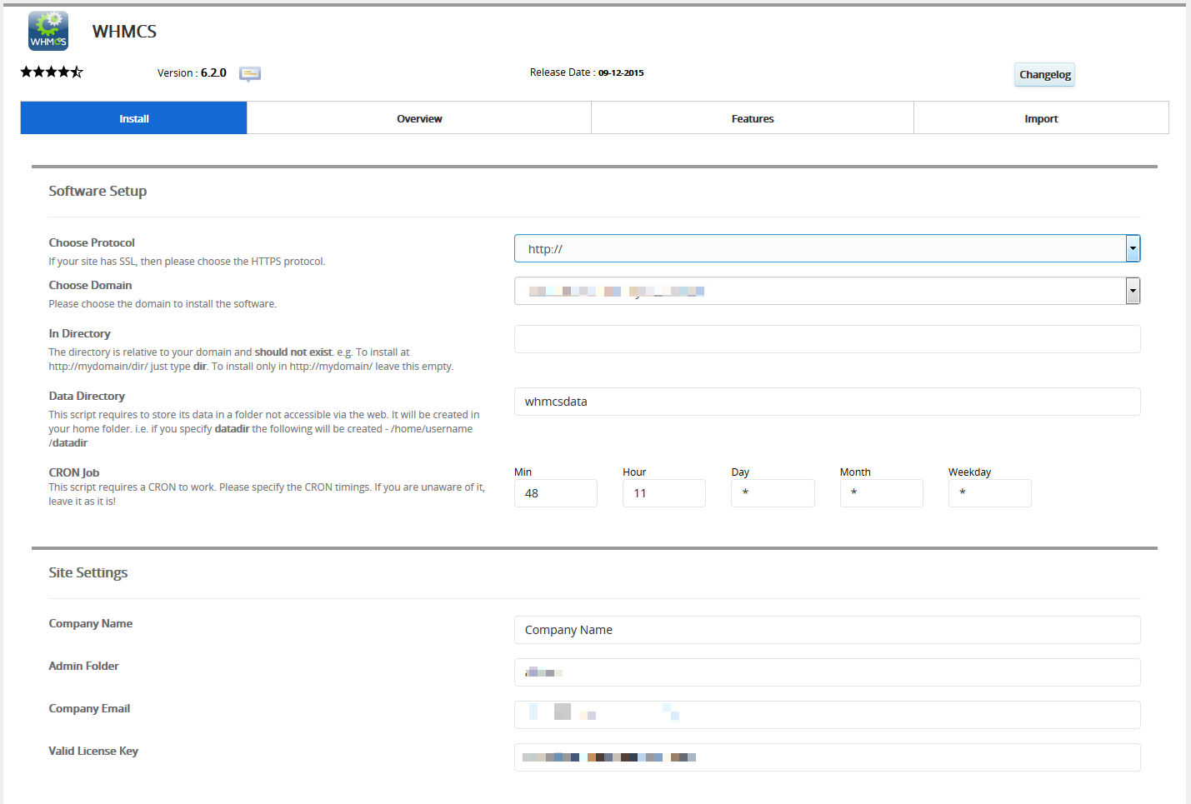The width and height of the screenshot is (1191, 804).
Task: Click the reviews speech bubble icon
Action: click(250, 74)
